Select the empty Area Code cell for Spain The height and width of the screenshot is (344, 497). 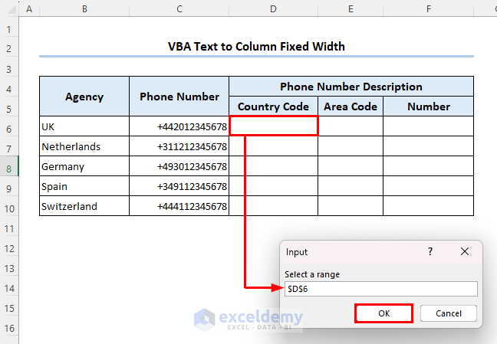(x=351, y=186)
